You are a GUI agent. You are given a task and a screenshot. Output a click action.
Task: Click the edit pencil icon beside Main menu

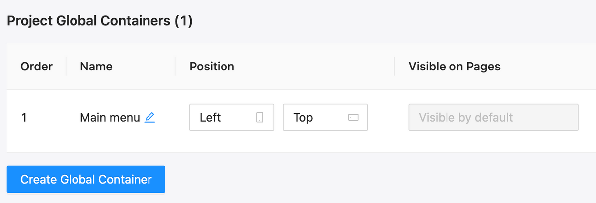(149, 118)
